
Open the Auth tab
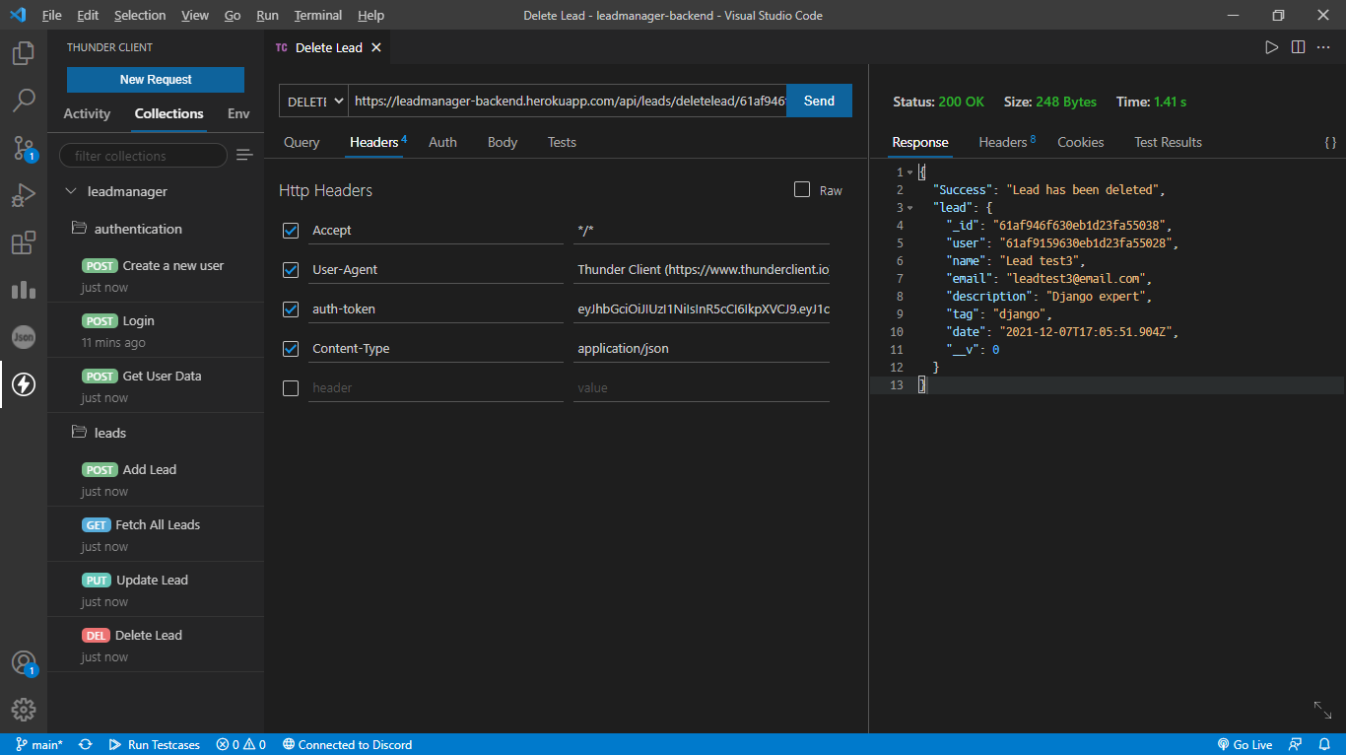[x=442, y=142]
